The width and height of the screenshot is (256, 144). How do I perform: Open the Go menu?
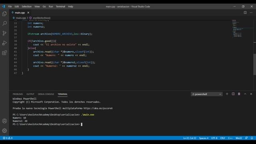[x=44, y=6]
